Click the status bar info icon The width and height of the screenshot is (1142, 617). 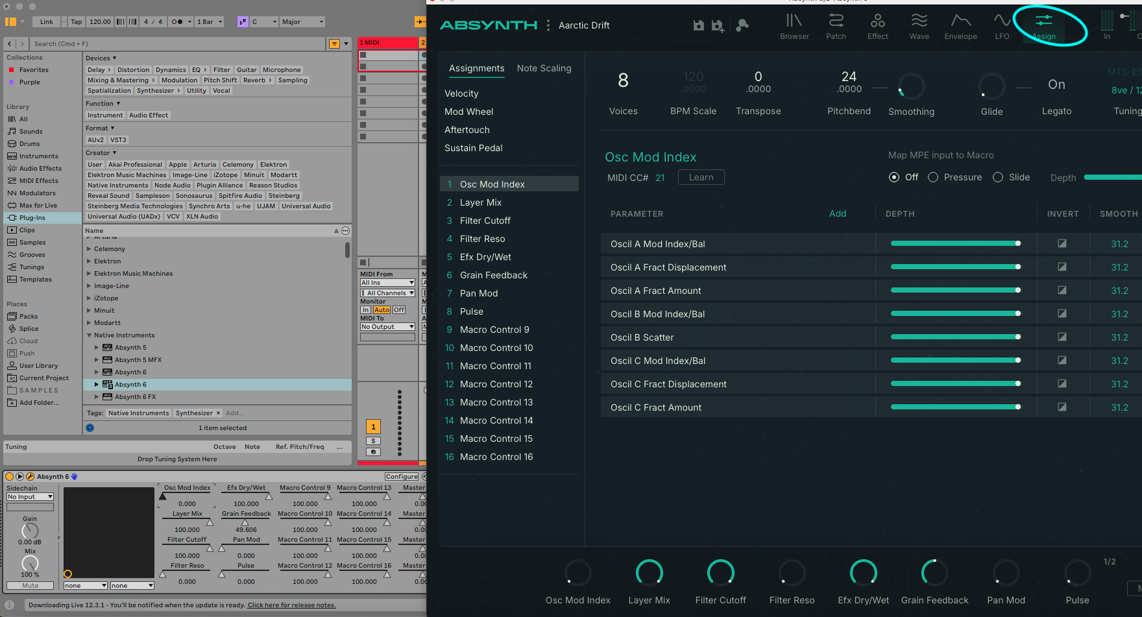10,605
